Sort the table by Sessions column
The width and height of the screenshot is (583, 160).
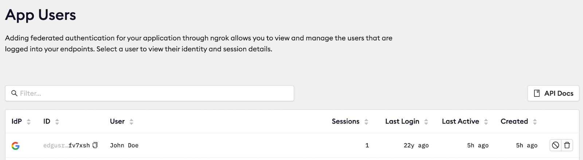366,122
